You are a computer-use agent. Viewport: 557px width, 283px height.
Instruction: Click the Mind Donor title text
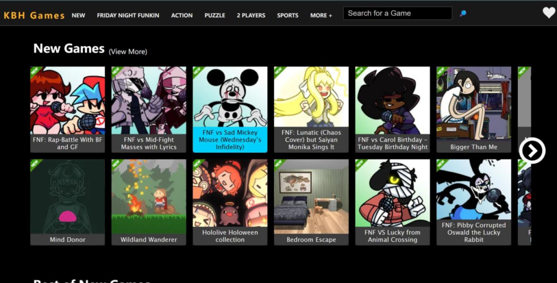[x=67, y=240]
